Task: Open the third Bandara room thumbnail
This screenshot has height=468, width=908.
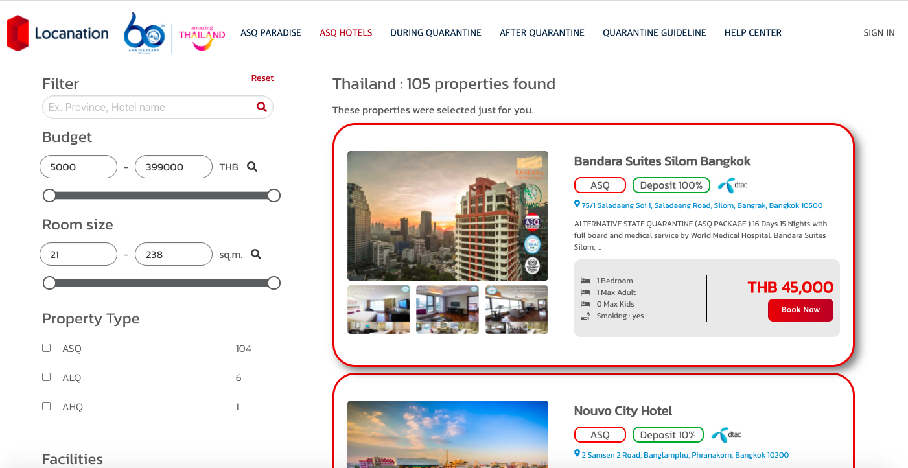Action: 517,309
